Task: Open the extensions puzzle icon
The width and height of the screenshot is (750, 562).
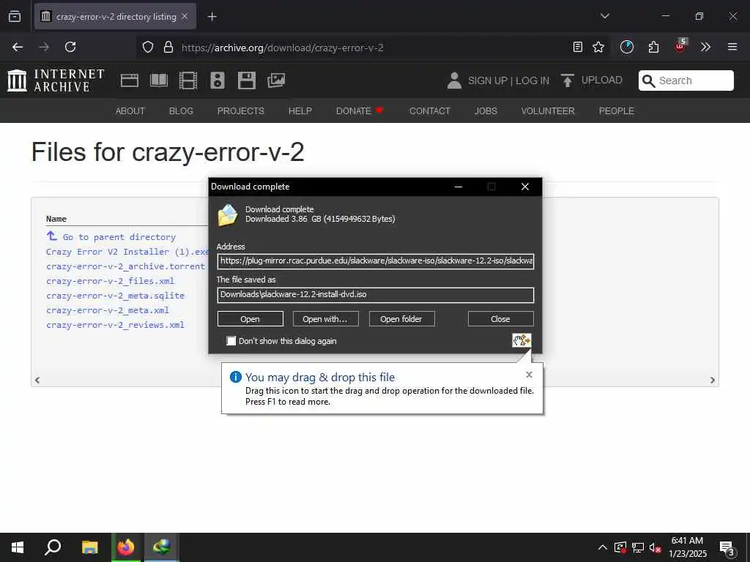Action: 654,47
